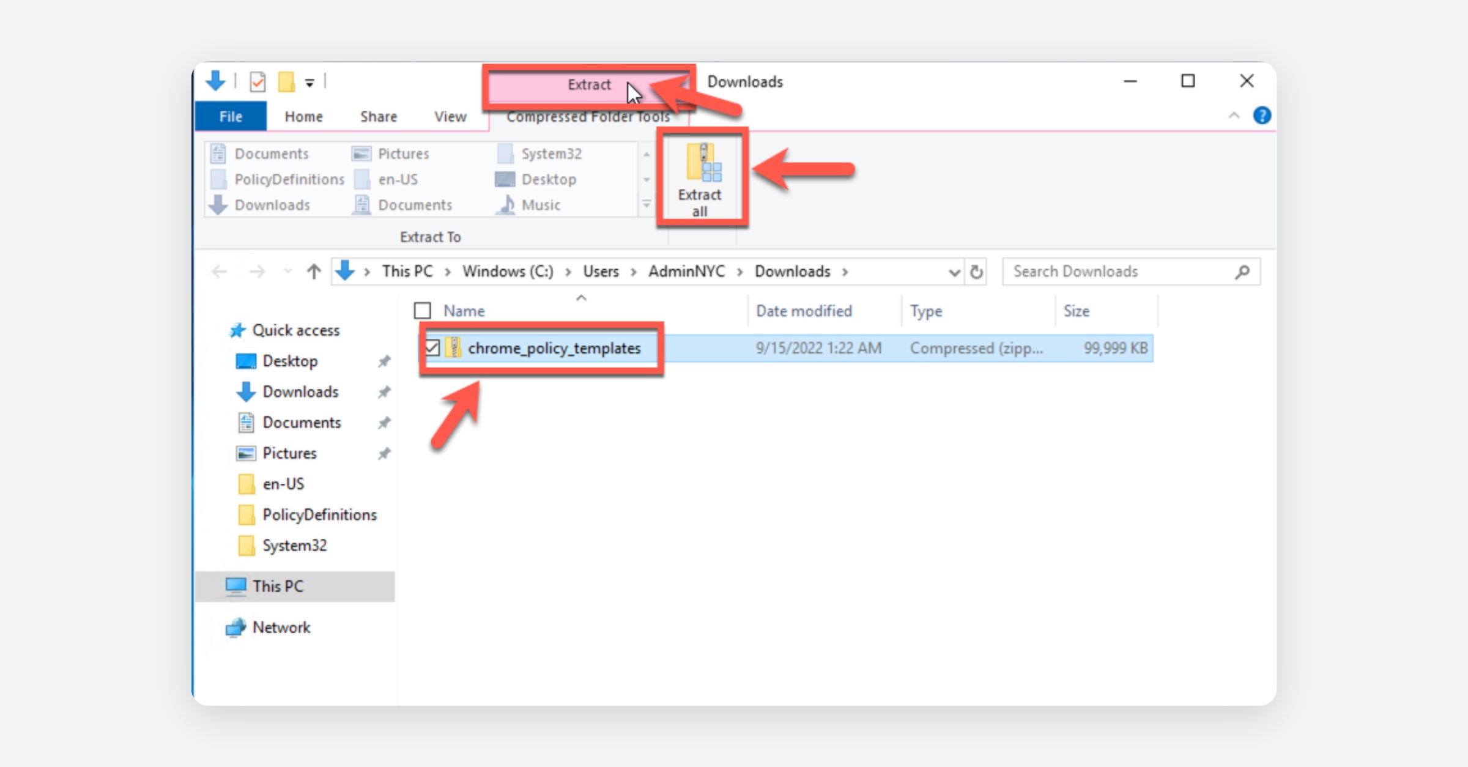Open the Network item in sidebar
The image size is (1468, 767).
[x=281, y=628]
